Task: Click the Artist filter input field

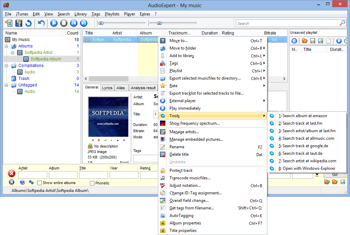Action: tap(33, 175)
